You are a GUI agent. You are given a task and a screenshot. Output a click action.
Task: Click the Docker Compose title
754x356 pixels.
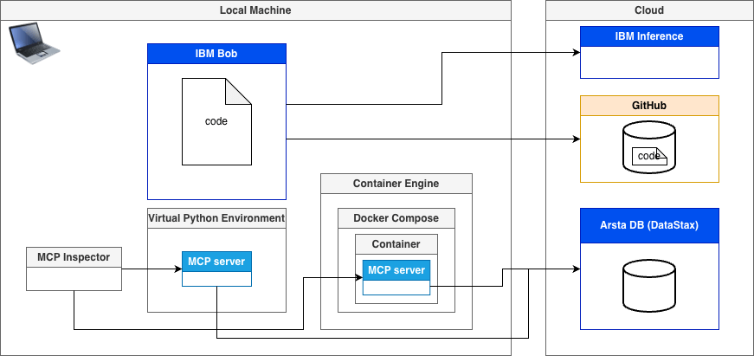(396, 218)
